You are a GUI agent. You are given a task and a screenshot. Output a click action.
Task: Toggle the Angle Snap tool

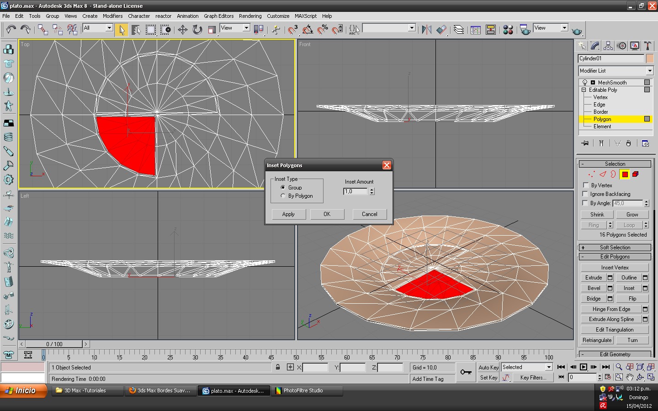pos(308,30)
